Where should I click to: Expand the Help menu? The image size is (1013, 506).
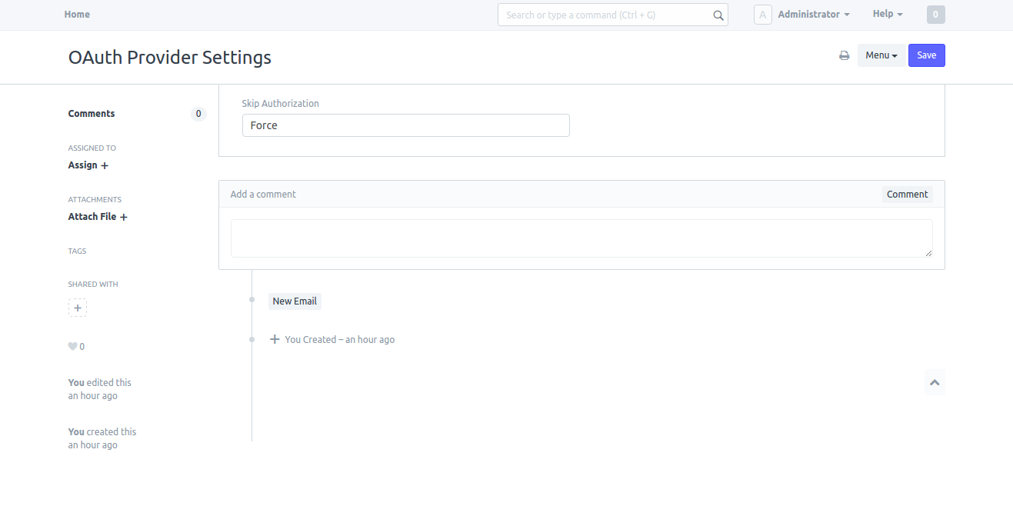887,14
